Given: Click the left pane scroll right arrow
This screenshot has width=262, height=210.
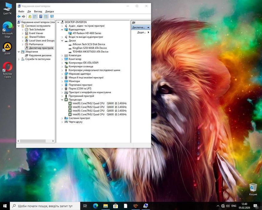Looking at the screenshot, I should (x=53, y=141).
